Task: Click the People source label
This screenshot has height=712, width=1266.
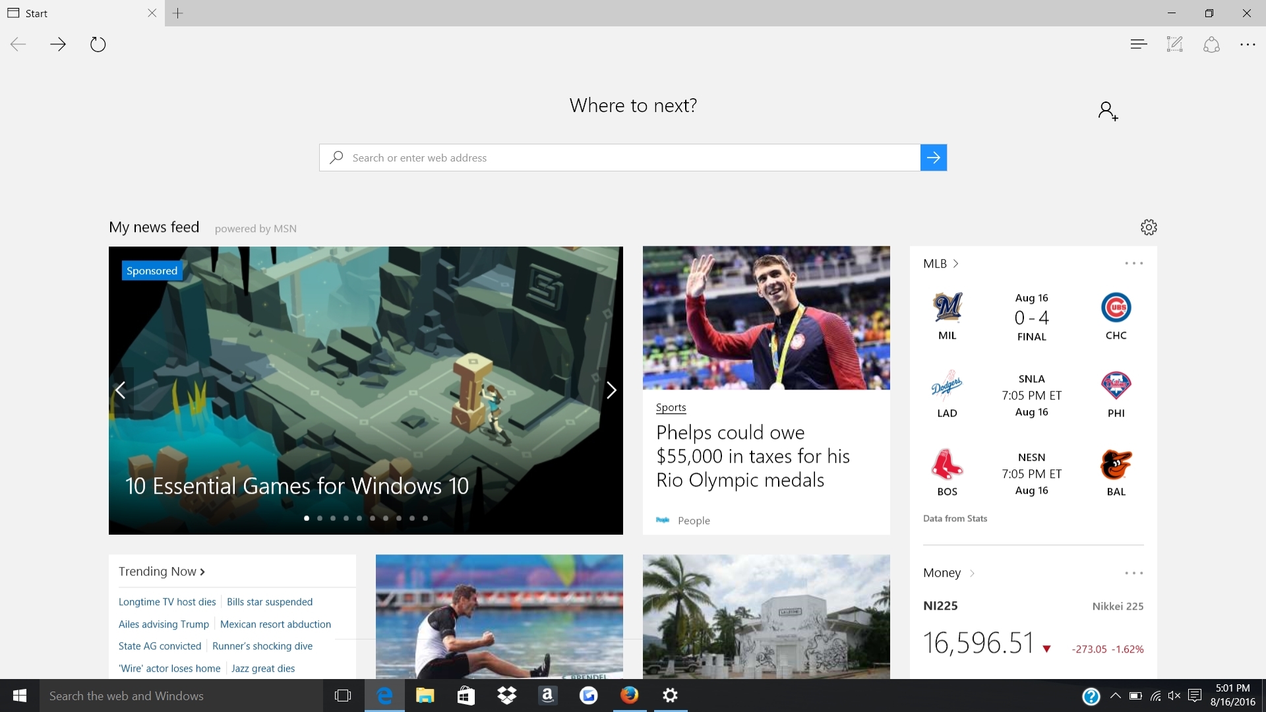Action: click(694, 521)
